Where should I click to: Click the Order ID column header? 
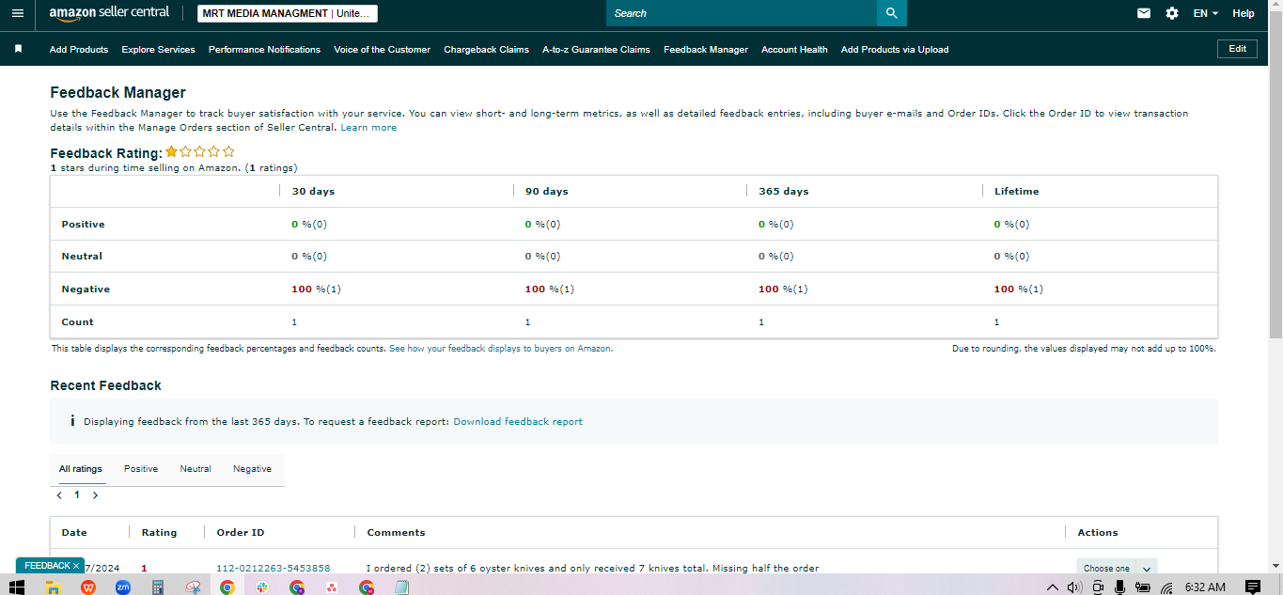coord(240,533)
